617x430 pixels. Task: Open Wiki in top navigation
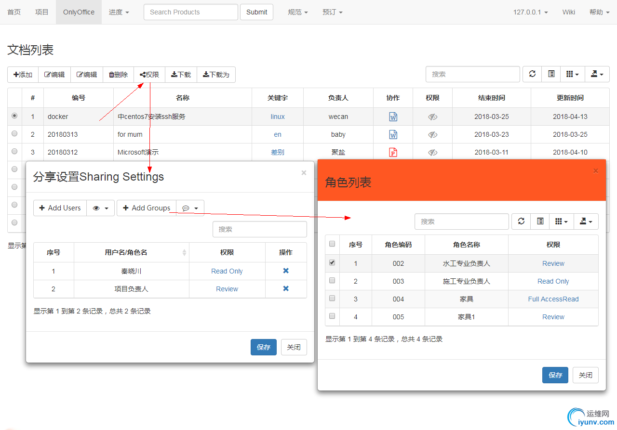tap(569, 12)
